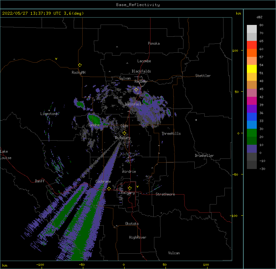Click the 2022/05/27 13:37:39 UTC timestamp
The width and height of the screenshot is (276, 269).
[x=43, y=13]
